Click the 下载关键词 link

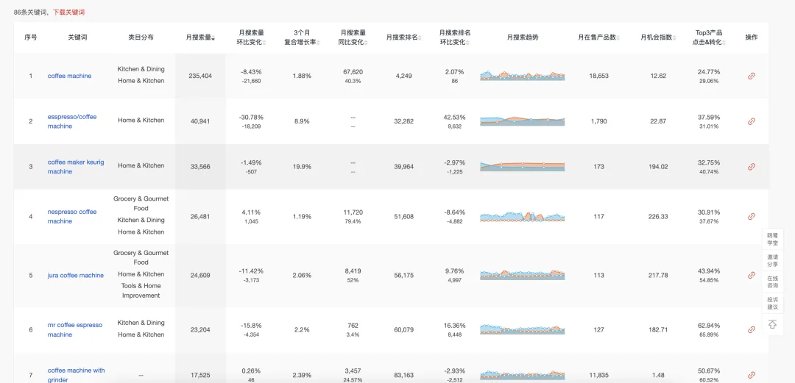(68, 12)
